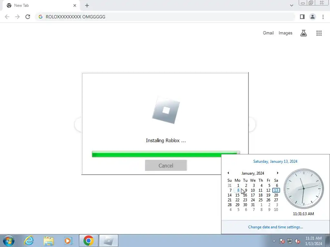Click the January, 2024 calendar header
The image size is (330, 247).
253,173
